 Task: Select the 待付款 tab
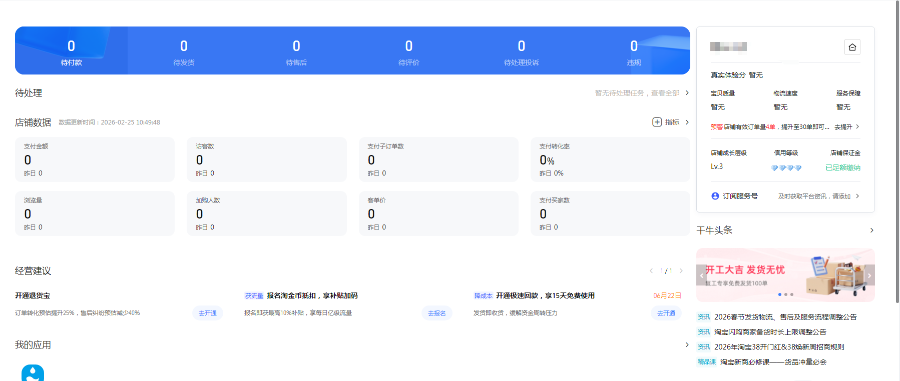pyautogui.click(x=71, y=50)
